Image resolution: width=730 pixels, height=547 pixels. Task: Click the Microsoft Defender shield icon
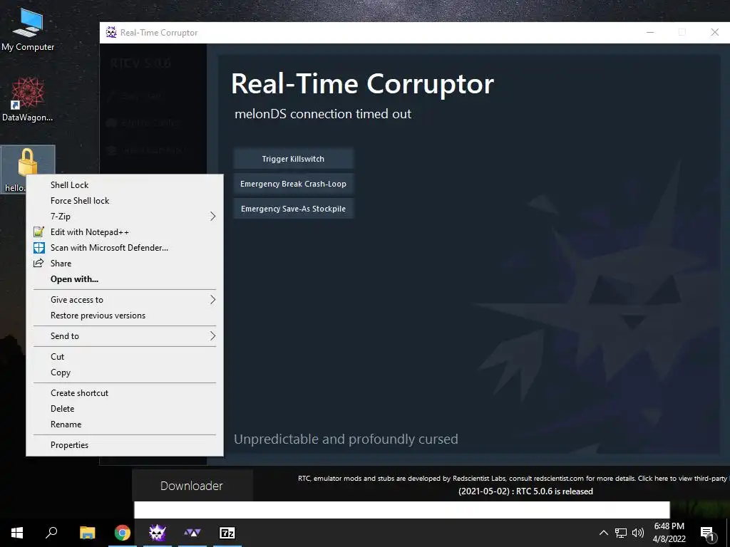tap(39, 247)
